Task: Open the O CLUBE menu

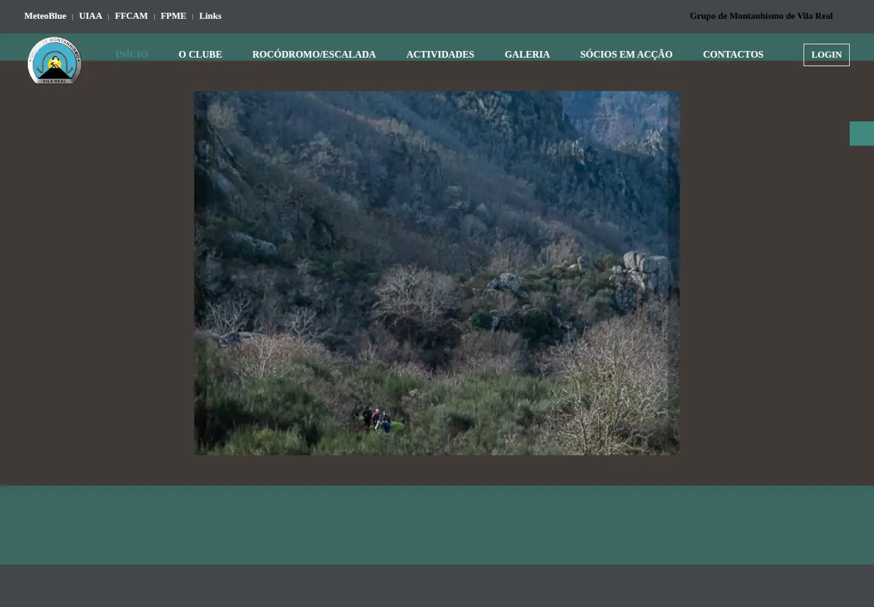Action: (x=200, y=55)
